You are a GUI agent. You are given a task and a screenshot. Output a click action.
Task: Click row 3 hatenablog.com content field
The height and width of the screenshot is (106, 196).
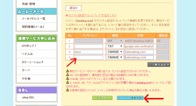tap(139, 52)
